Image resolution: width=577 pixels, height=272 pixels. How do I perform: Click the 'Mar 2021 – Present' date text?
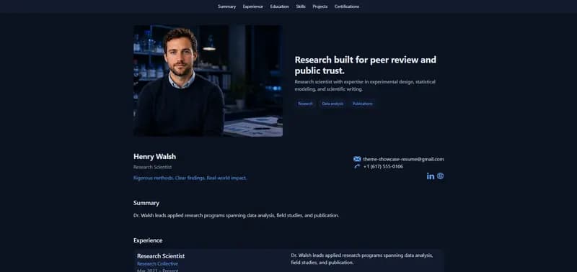(158, 270)
